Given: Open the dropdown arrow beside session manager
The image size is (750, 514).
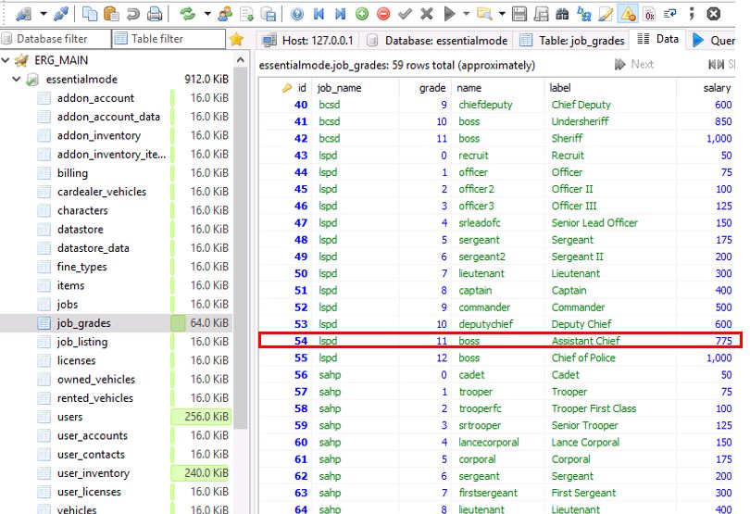Looking at the screenshot, I should coord(43,14).
